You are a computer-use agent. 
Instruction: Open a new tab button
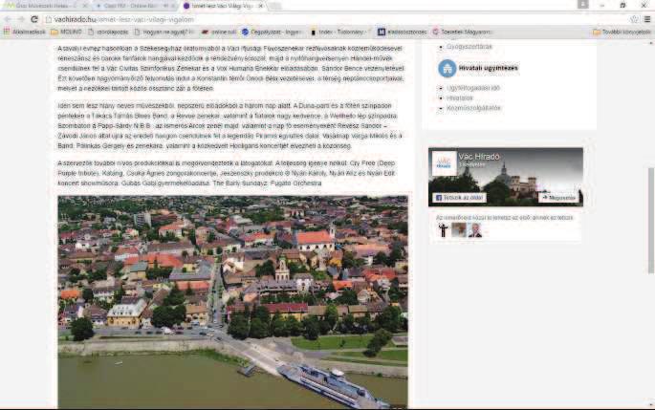274,6
